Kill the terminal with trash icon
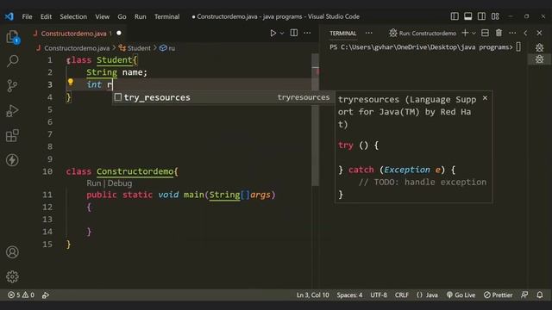This screenshot has width=552, height=310. 499,33
